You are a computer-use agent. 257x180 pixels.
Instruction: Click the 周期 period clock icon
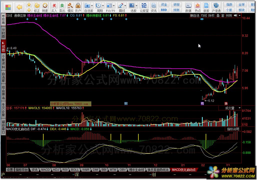pos(98,6)
